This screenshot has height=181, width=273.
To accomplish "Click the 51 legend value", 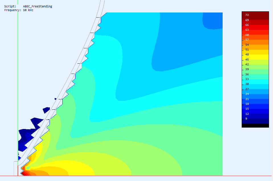I will coord(247,49).
